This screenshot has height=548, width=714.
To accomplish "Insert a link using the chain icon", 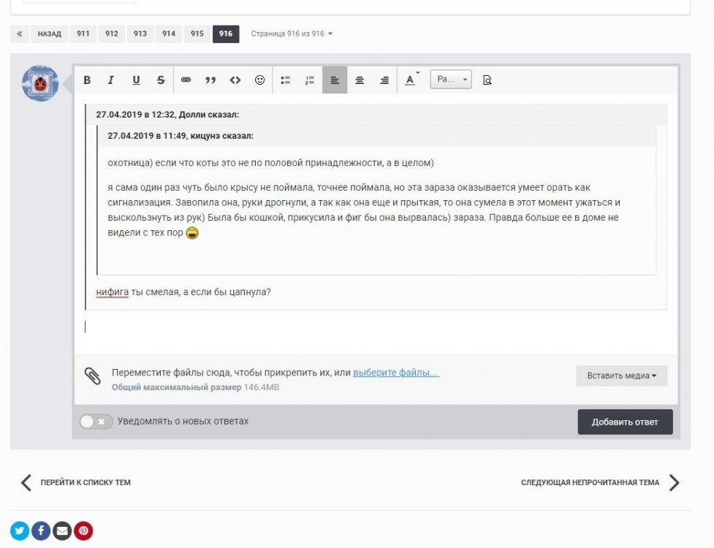I will click(186, 80).
